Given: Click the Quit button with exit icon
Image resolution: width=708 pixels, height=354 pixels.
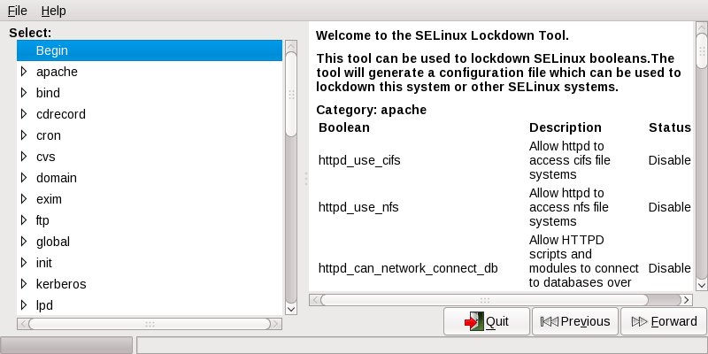Looking at the screenshot, I should click(486, 321).
